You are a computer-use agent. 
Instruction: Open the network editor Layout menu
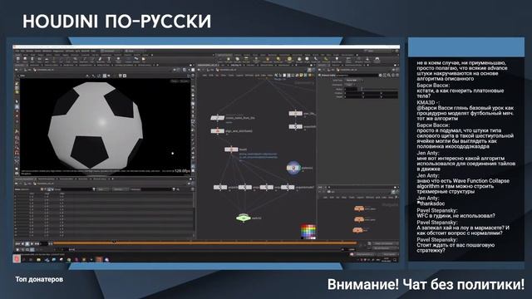click(239, 76)
